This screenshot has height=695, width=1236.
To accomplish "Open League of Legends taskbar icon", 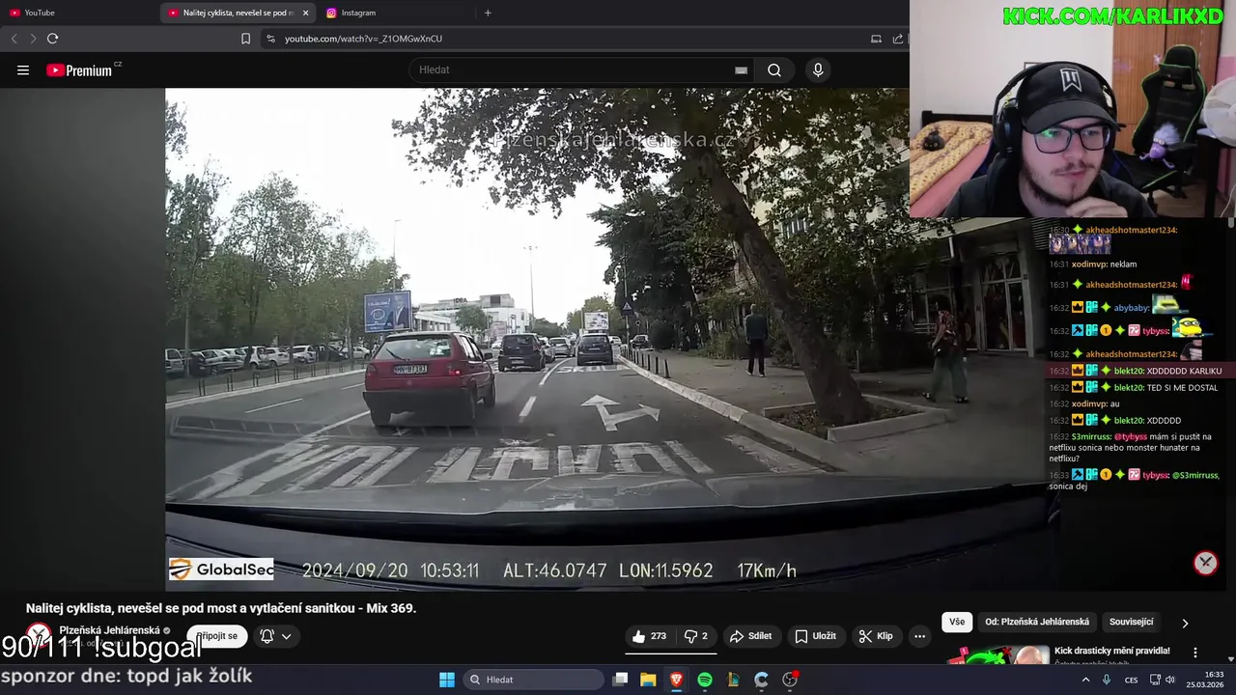I will (733, 680).
